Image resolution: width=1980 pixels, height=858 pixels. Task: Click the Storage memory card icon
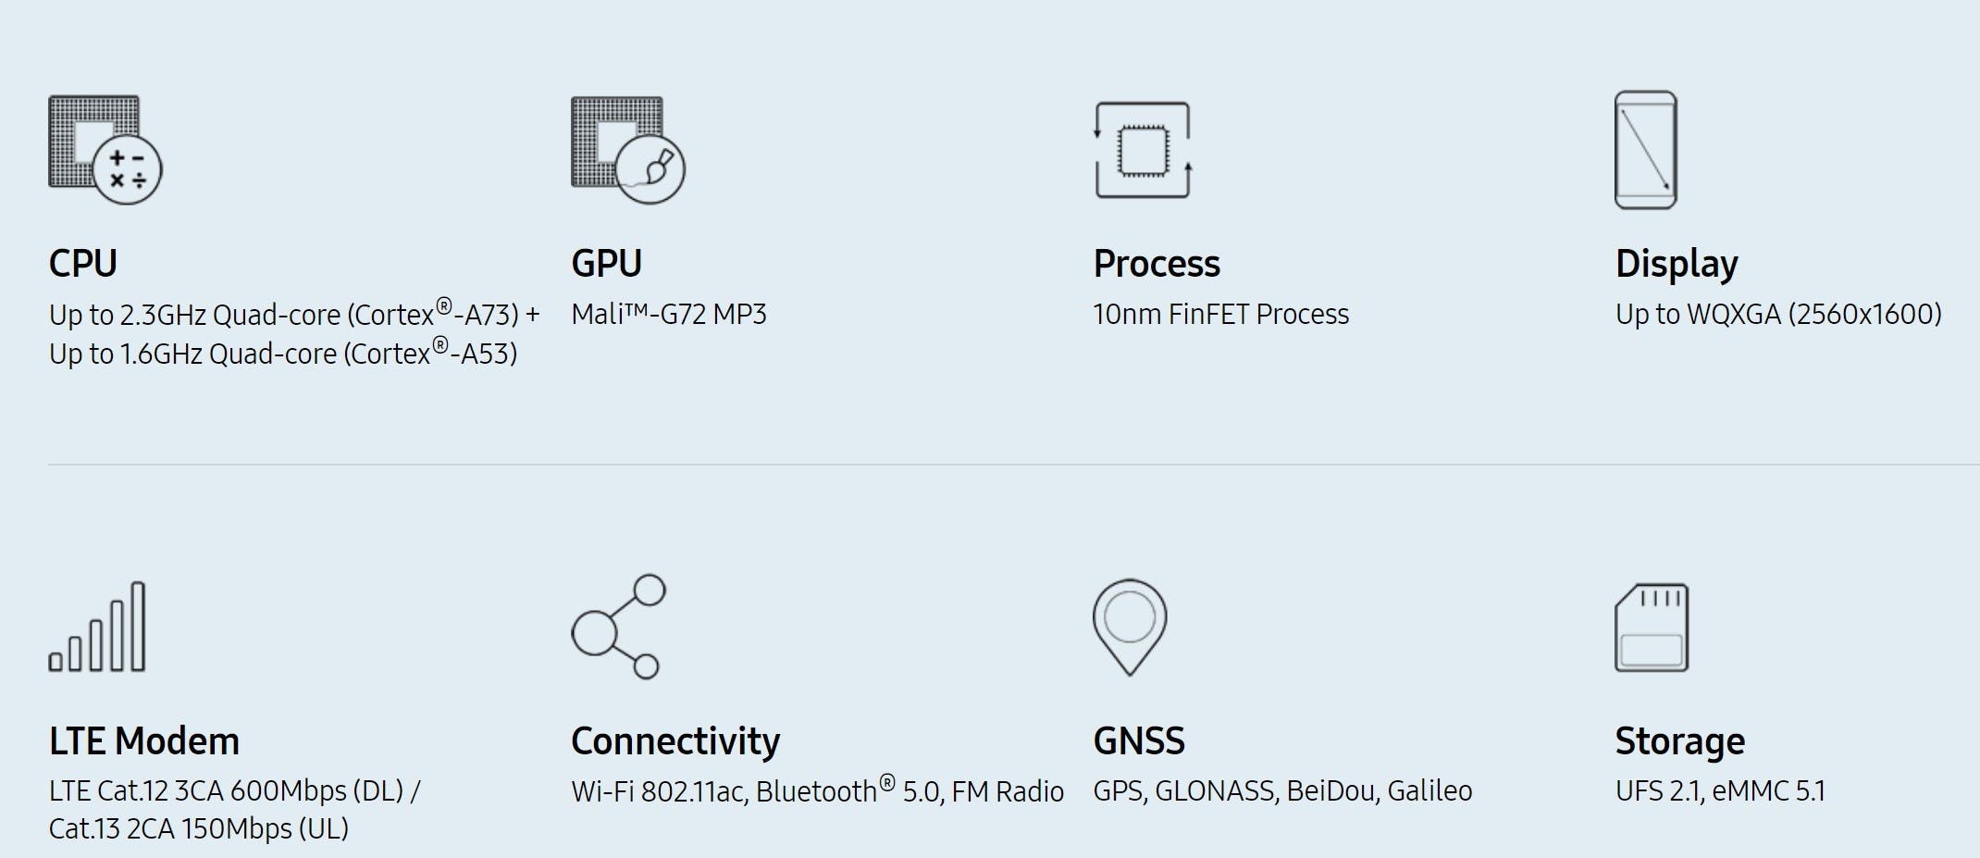tap(1651, 627)
